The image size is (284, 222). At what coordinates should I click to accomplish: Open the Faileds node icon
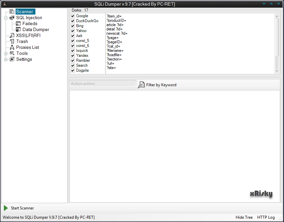[18, 23]
